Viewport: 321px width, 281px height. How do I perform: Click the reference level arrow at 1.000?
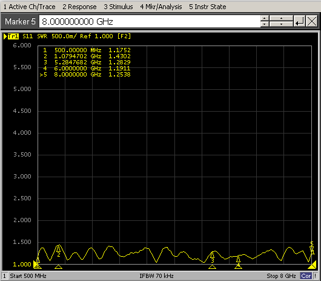(x=35, y=264)
